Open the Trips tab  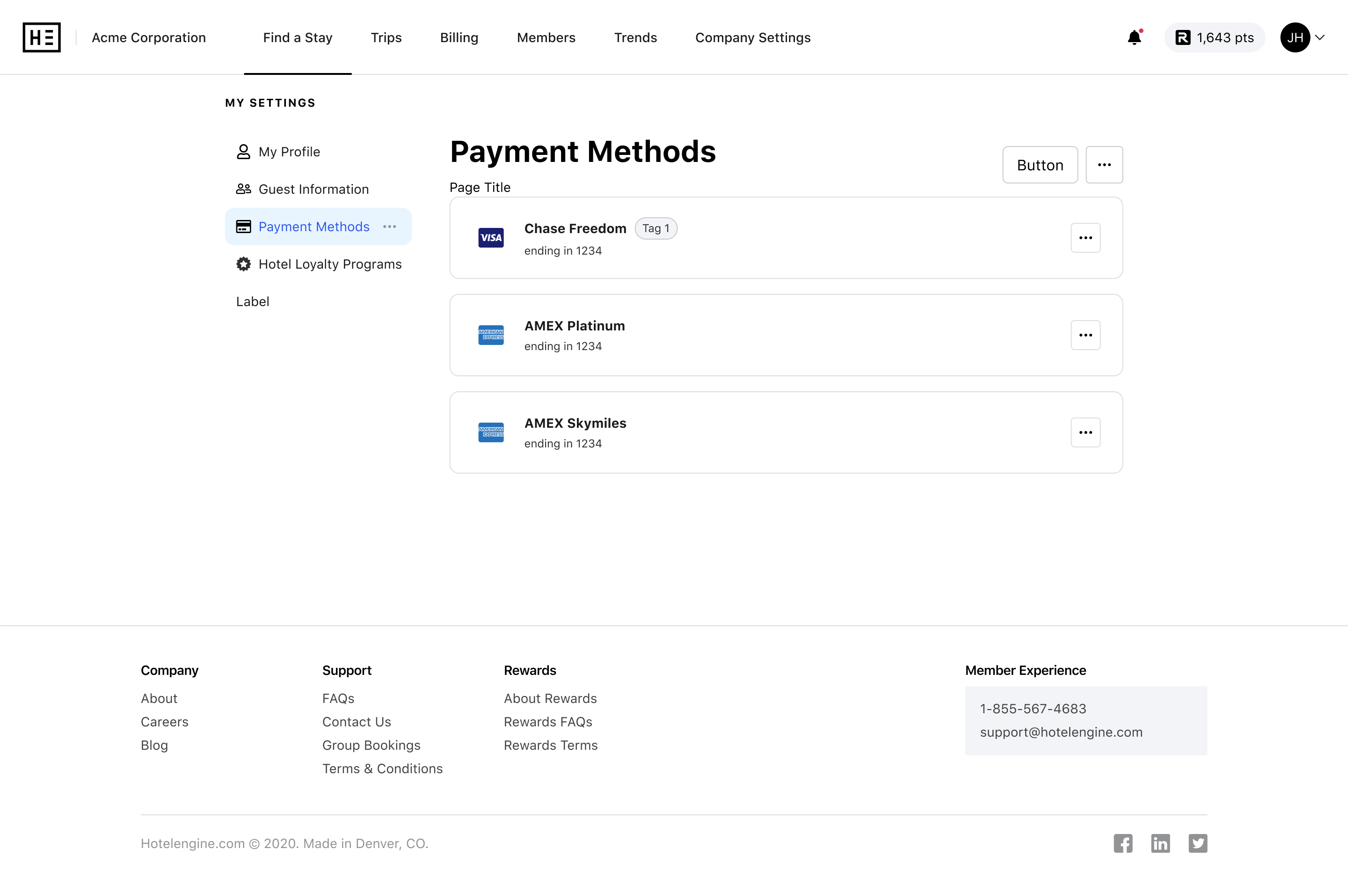[386, 37]
